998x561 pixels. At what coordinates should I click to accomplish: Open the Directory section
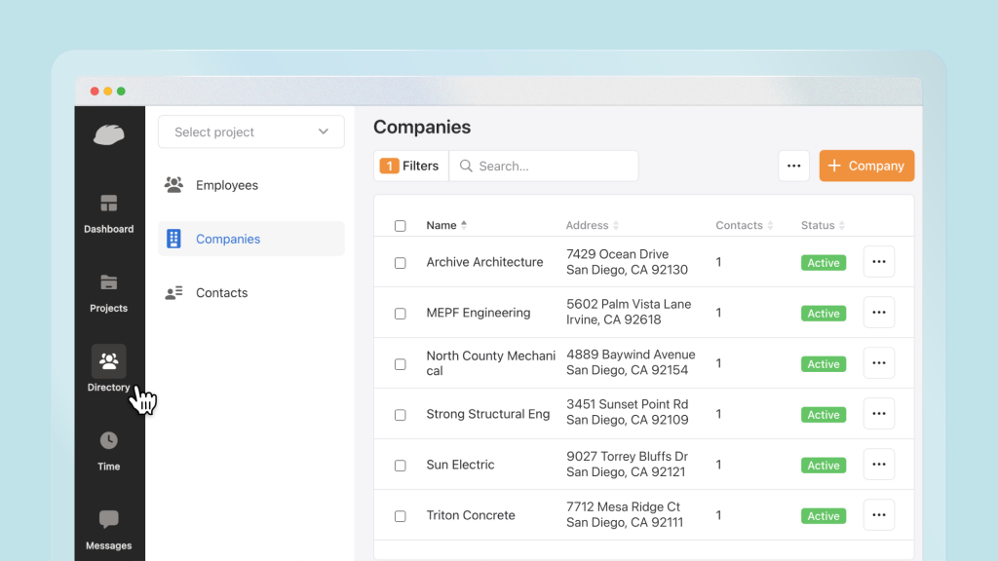109,369
